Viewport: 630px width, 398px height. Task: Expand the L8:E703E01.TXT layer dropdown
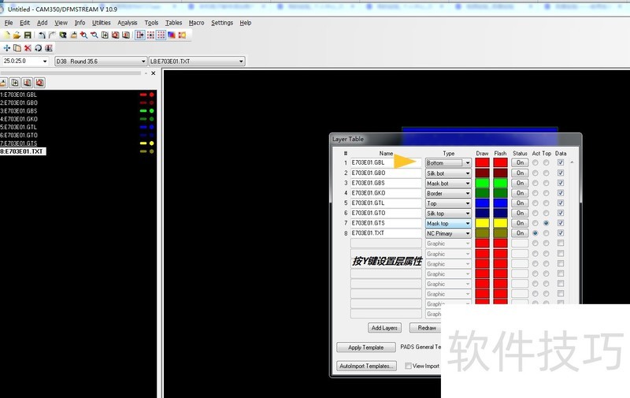click(x=241, y=61)
